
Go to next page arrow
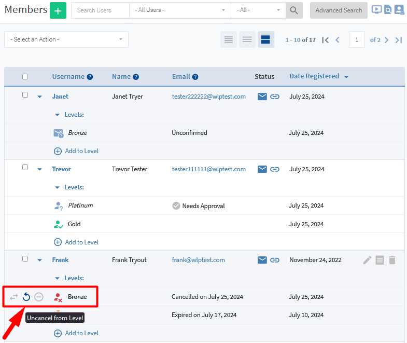click(386, 40)
